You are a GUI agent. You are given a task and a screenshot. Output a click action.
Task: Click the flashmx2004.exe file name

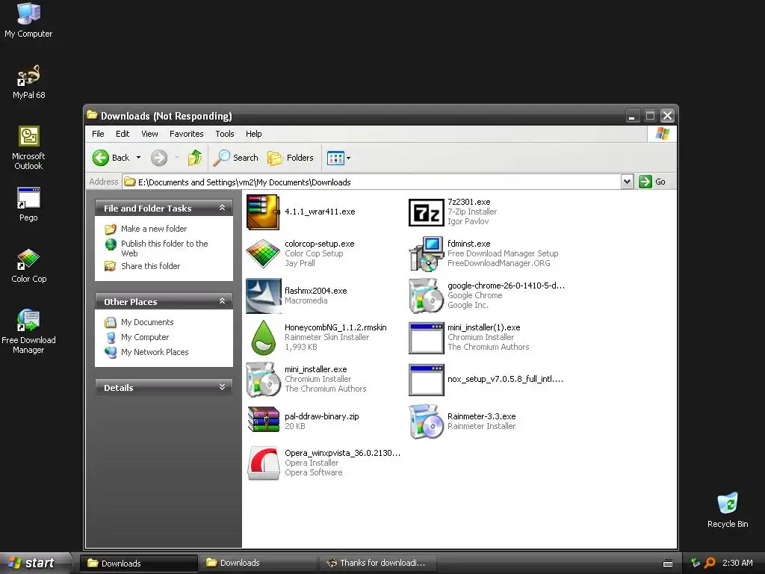tap(316, 291)
